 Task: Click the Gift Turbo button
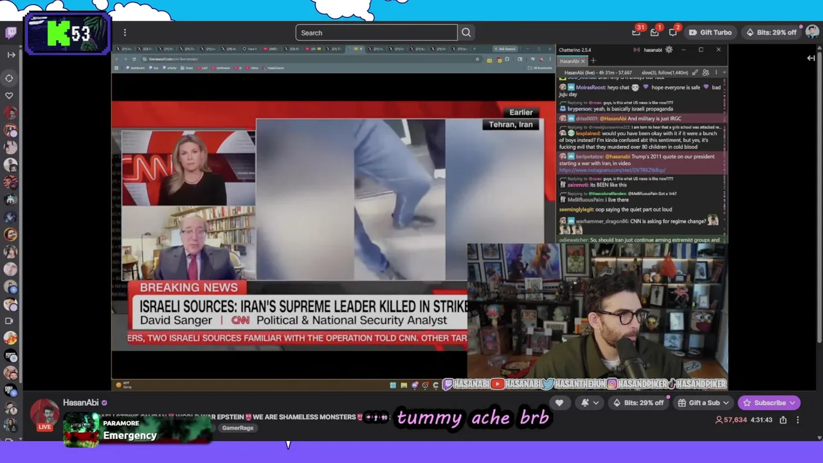(710, 33)
